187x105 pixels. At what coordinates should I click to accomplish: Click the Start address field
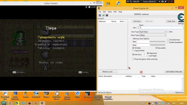(151, 42)
